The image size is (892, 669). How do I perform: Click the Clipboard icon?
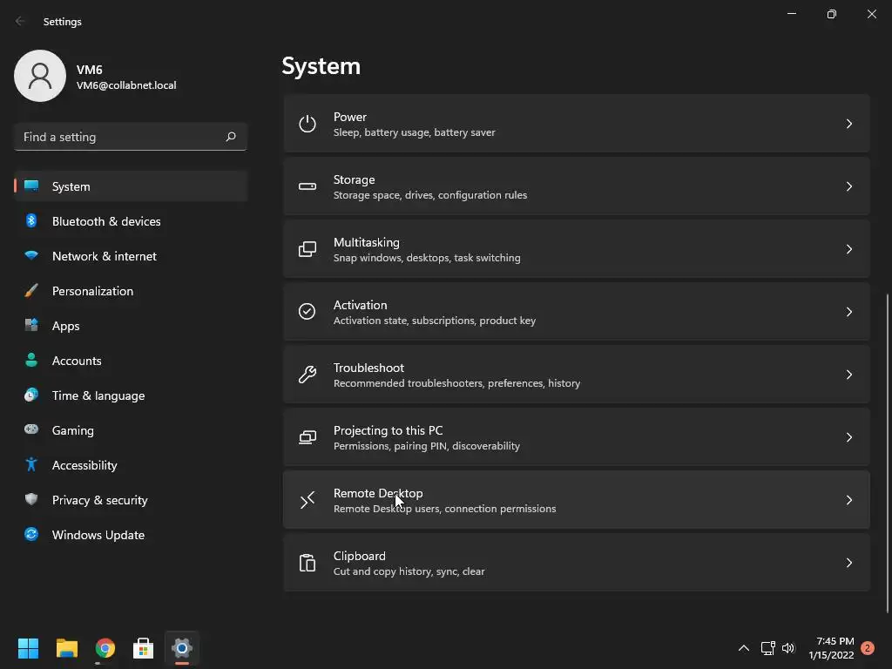point(307,563)
